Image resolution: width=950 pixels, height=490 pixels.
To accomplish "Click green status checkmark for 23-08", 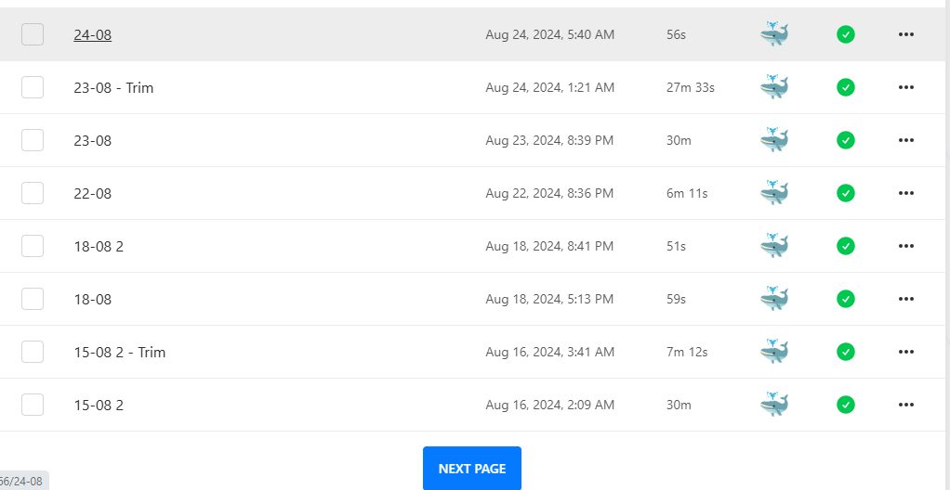I will point(845,140).
